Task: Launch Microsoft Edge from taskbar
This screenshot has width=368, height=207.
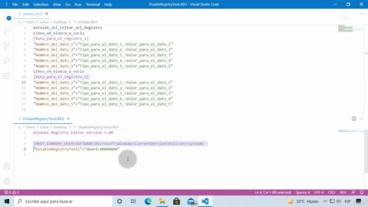Action: [x=148, y=201]
